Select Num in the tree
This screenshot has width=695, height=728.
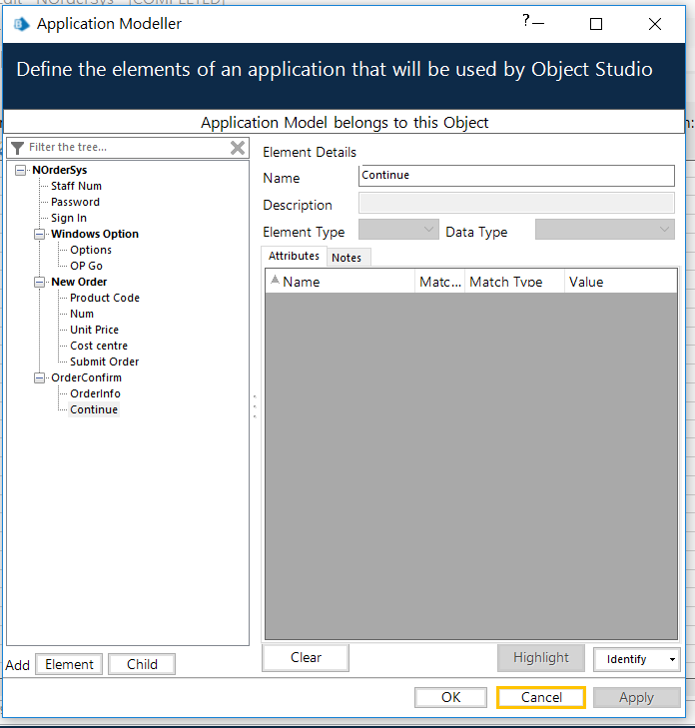pos(82,314)
